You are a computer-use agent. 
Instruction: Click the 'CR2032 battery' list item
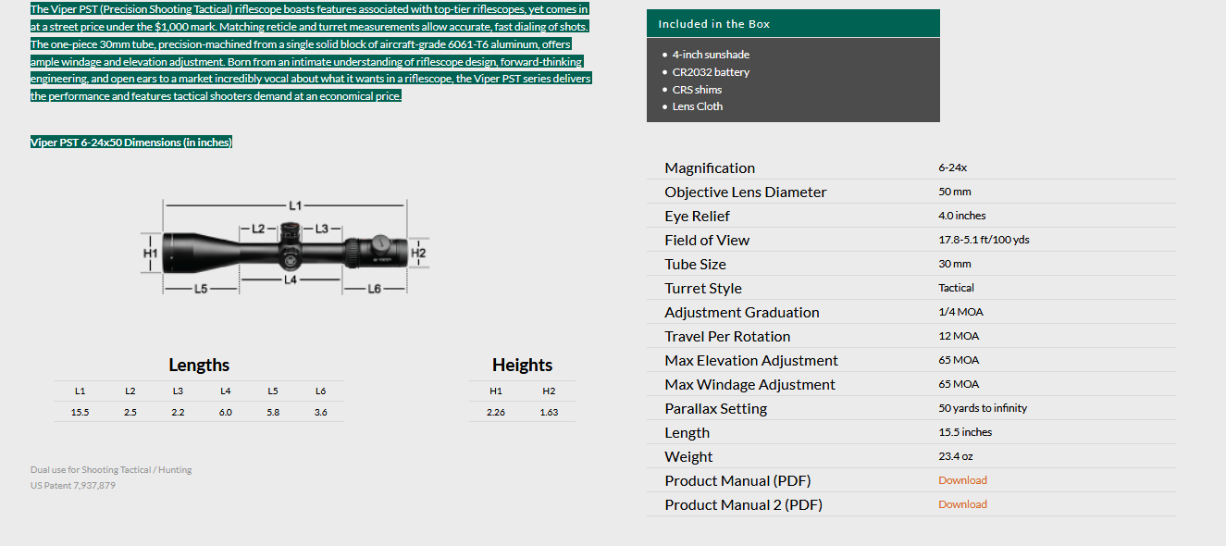pyautogui.click(x=711, y=72)
